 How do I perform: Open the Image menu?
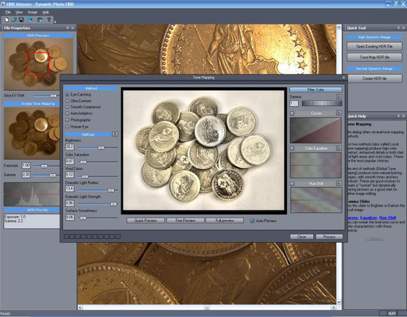pos(33,12)
